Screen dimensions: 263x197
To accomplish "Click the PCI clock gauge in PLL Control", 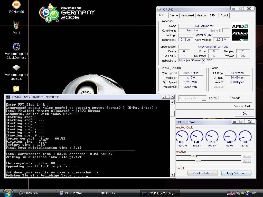I will coord(245,137).
